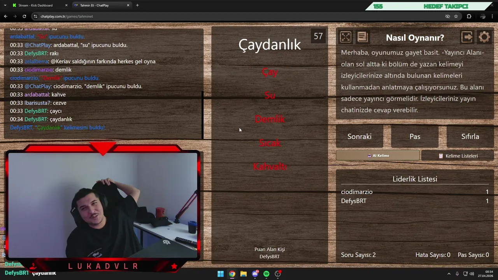Click chat message 'DefysBRT: çaydanlık'

point(41,119)
